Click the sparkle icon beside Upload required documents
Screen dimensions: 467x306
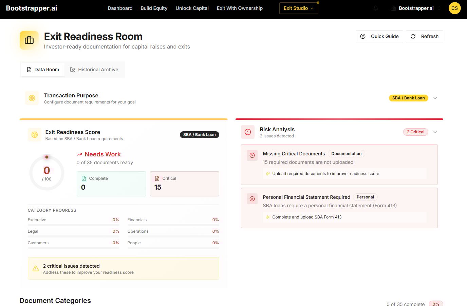[268, 174]
